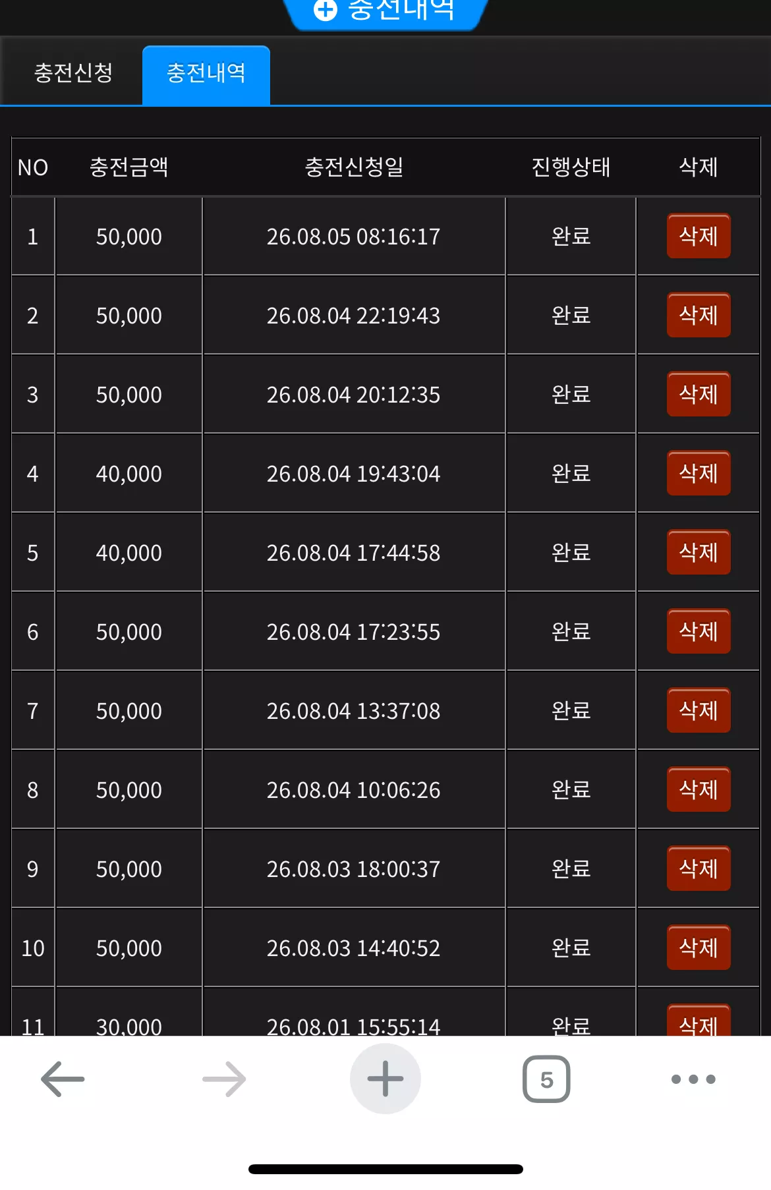Delete the 40,000 charge at 19:43:04
This screenshot has width=771, height=1190.
coord(699,473)
